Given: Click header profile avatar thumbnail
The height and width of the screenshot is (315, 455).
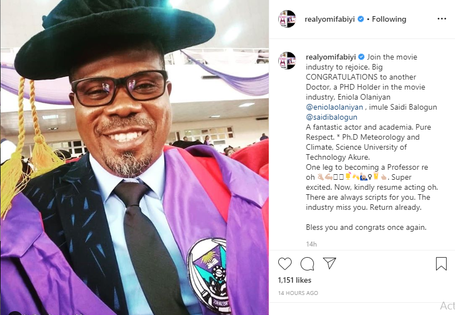Looking at the screenshot, I should [x=287, y=19].
